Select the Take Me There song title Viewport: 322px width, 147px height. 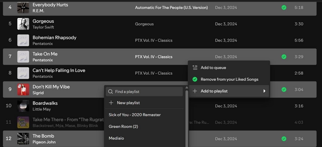point(68,120)
